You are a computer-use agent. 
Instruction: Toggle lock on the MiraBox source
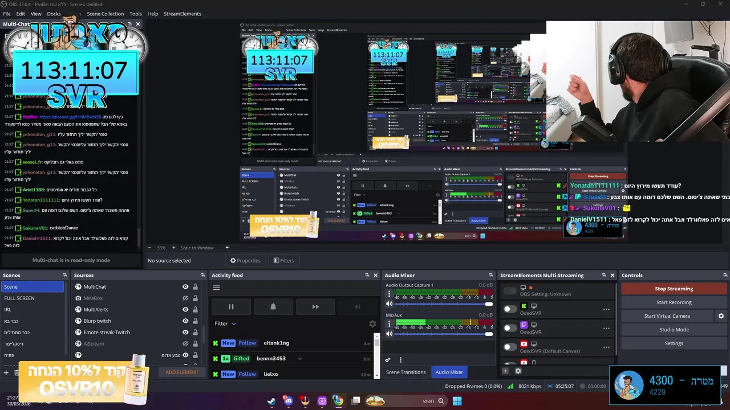pos(195,298)
